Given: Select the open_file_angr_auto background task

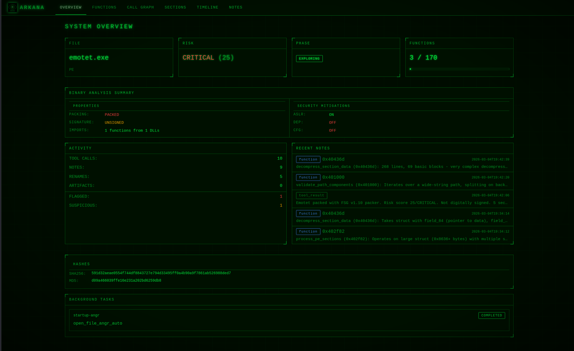Looking at the screenshot, I should (x=98, y=323).
